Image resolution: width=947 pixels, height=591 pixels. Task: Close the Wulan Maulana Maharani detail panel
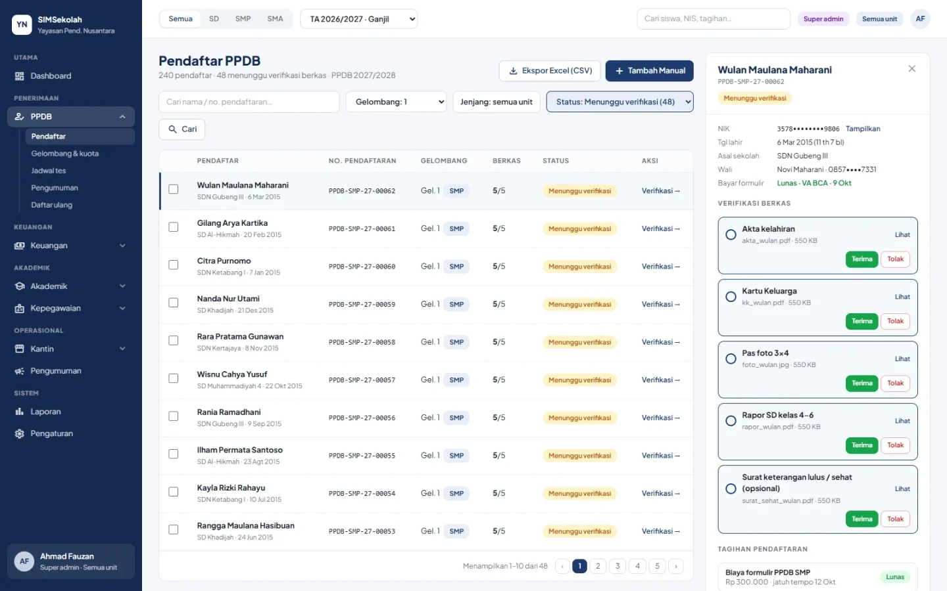point(912,69)
